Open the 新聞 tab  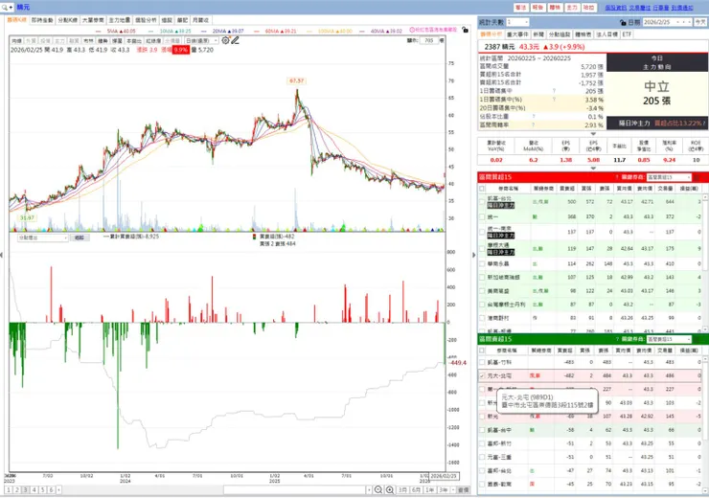(x=538, y=34)
